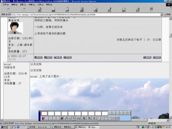Click the avatar image of the 黄金会员 poster
This screenshot has width=172, height=129.
coord(15,28)
